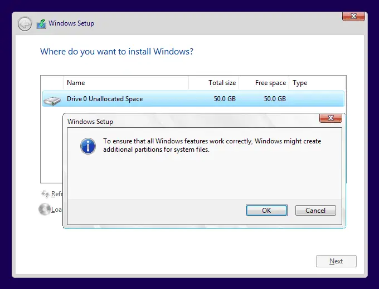Click the Load driver disc icon
Screen dimensions: 379x289
pyautogui.click(x=45, y=209)
